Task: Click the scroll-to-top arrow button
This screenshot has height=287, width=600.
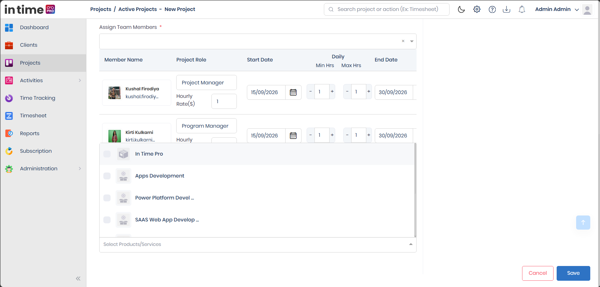Action: (x=583, y=222)
